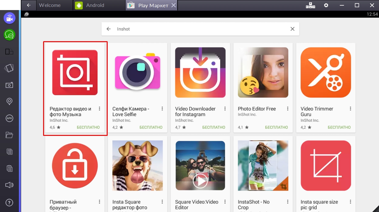Select the Play Маркет tab
Viewport: 379px width, 212px height.
click(151, 5)
